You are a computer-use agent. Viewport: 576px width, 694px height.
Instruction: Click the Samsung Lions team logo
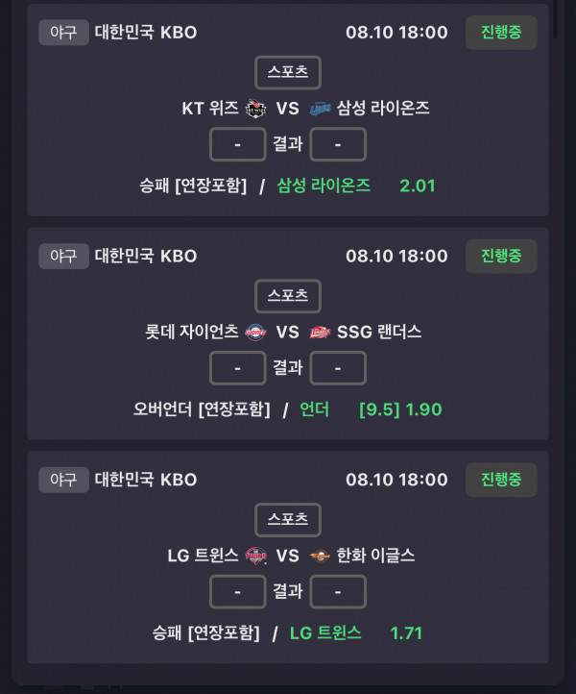pos(320,109)
